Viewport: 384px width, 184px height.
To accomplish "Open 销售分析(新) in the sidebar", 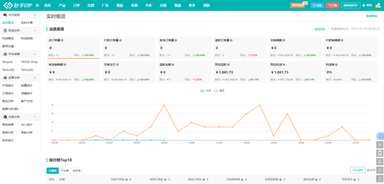I will tap(10, 109).
